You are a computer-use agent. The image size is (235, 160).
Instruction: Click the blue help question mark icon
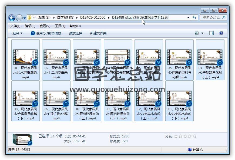point(221,33)
